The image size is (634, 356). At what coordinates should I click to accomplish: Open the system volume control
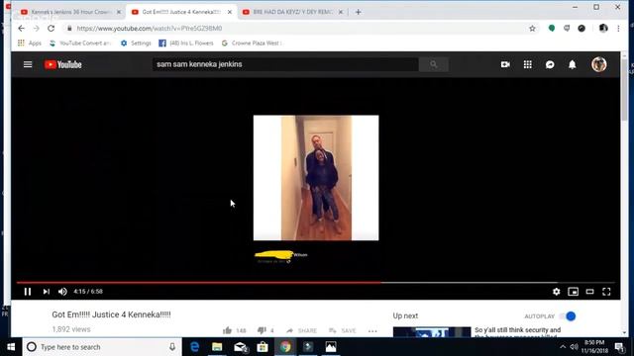pos(574,347)
